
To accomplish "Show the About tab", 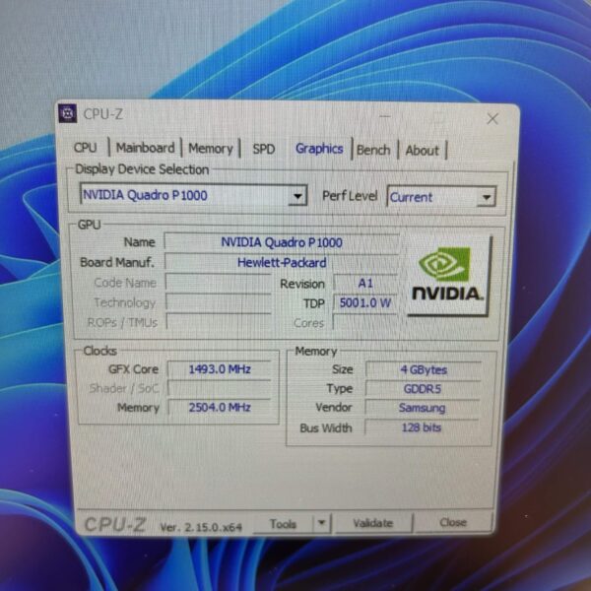I will tap(423, 151).
